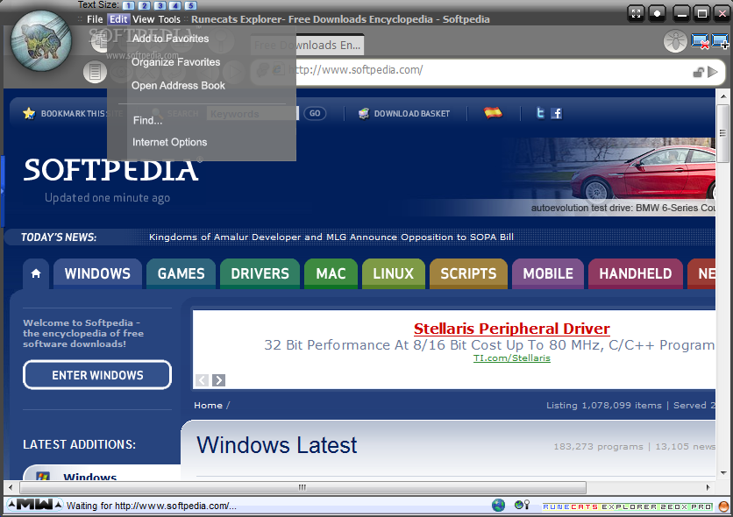
Task: Open the View menu
Action: (x=143, y=19)
